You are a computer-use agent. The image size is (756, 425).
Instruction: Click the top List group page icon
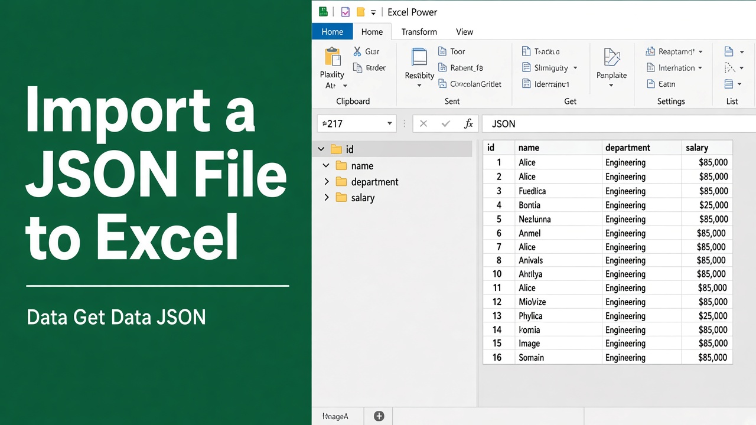tap(729, 52)
